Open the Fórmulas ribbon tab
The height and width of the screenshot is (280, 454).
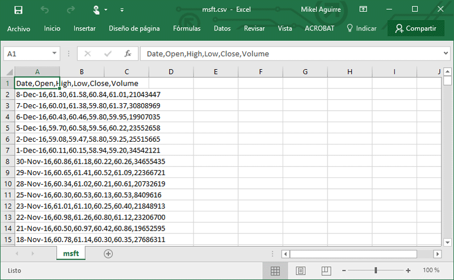[x=187, y=28]
